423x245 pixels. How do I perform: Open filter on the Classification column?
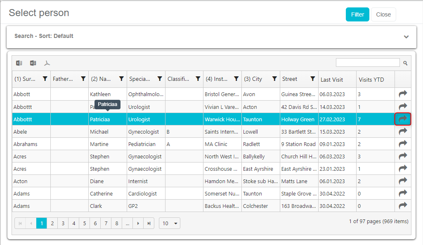198,79
